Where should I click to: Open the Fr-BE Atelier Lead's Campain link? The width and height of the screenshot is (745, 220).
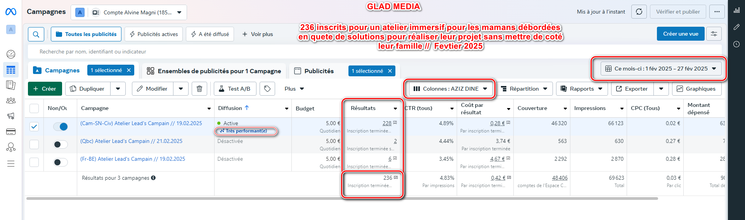pyautogui.click(x=133, y=159)
